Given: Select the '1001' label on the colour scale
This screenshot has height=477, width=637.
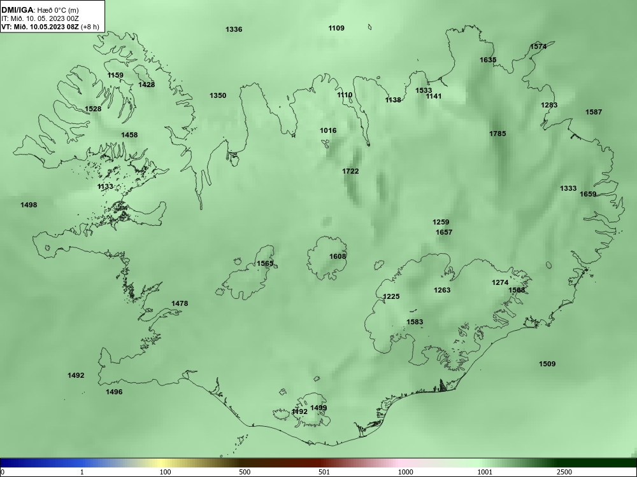Looking at the screenshot, I should pyautogui.click(x=485, y=472).
